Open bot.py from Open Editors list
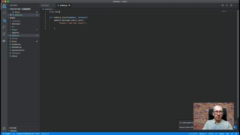The width and height of the screenshot is (240, 135). [x=24, y=12]
